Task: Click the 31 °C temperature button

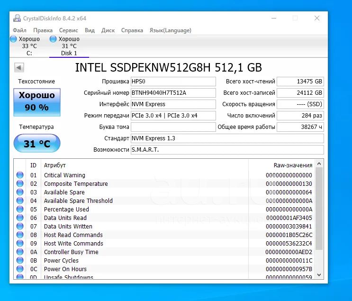Action: click(37, 143)
